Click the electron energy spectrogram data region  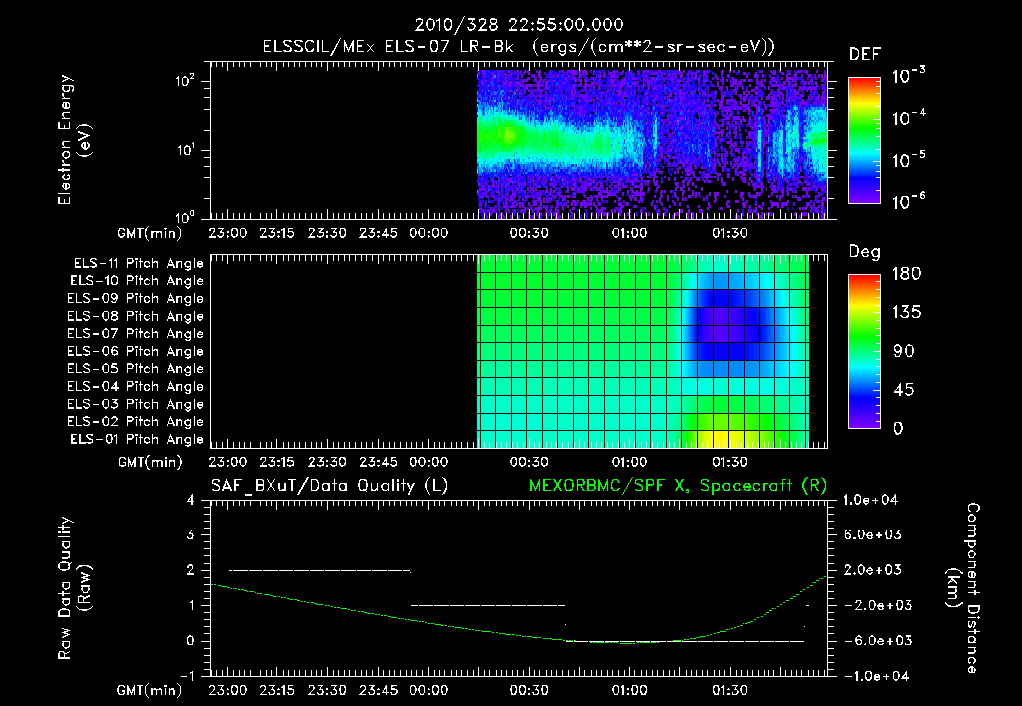(x=653, y=144)
